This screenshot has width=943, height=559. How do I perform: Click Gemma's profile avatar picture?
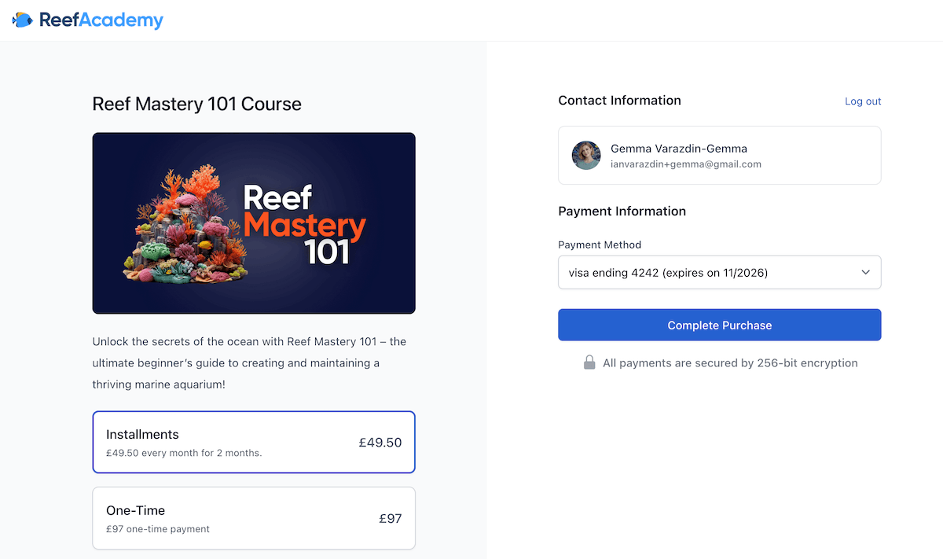point(586,156)
